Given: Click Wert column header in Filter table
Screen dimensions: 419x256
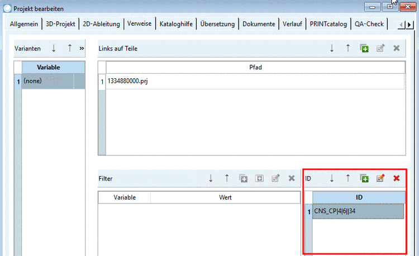Looking at the screenshot, I should pos(225,197).
